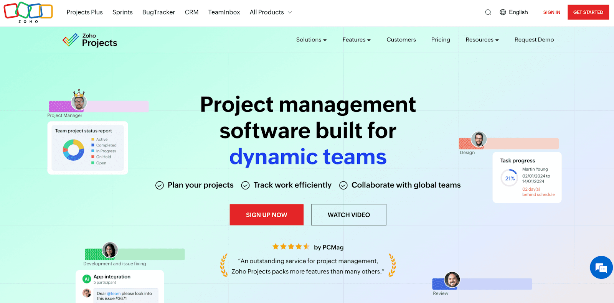Viewport: 614px width, 303px height.
Task: Click the checkmark beside Track work efficiently
Action: 245,186
